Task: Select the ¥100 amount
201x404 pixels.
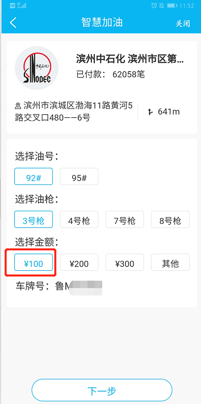Action: (33, 262)
